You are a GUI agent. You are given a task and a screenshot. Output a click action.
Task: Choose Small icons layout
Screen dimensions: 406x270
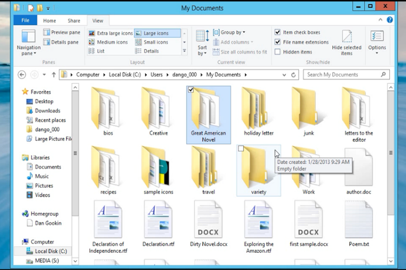(152, 42)
